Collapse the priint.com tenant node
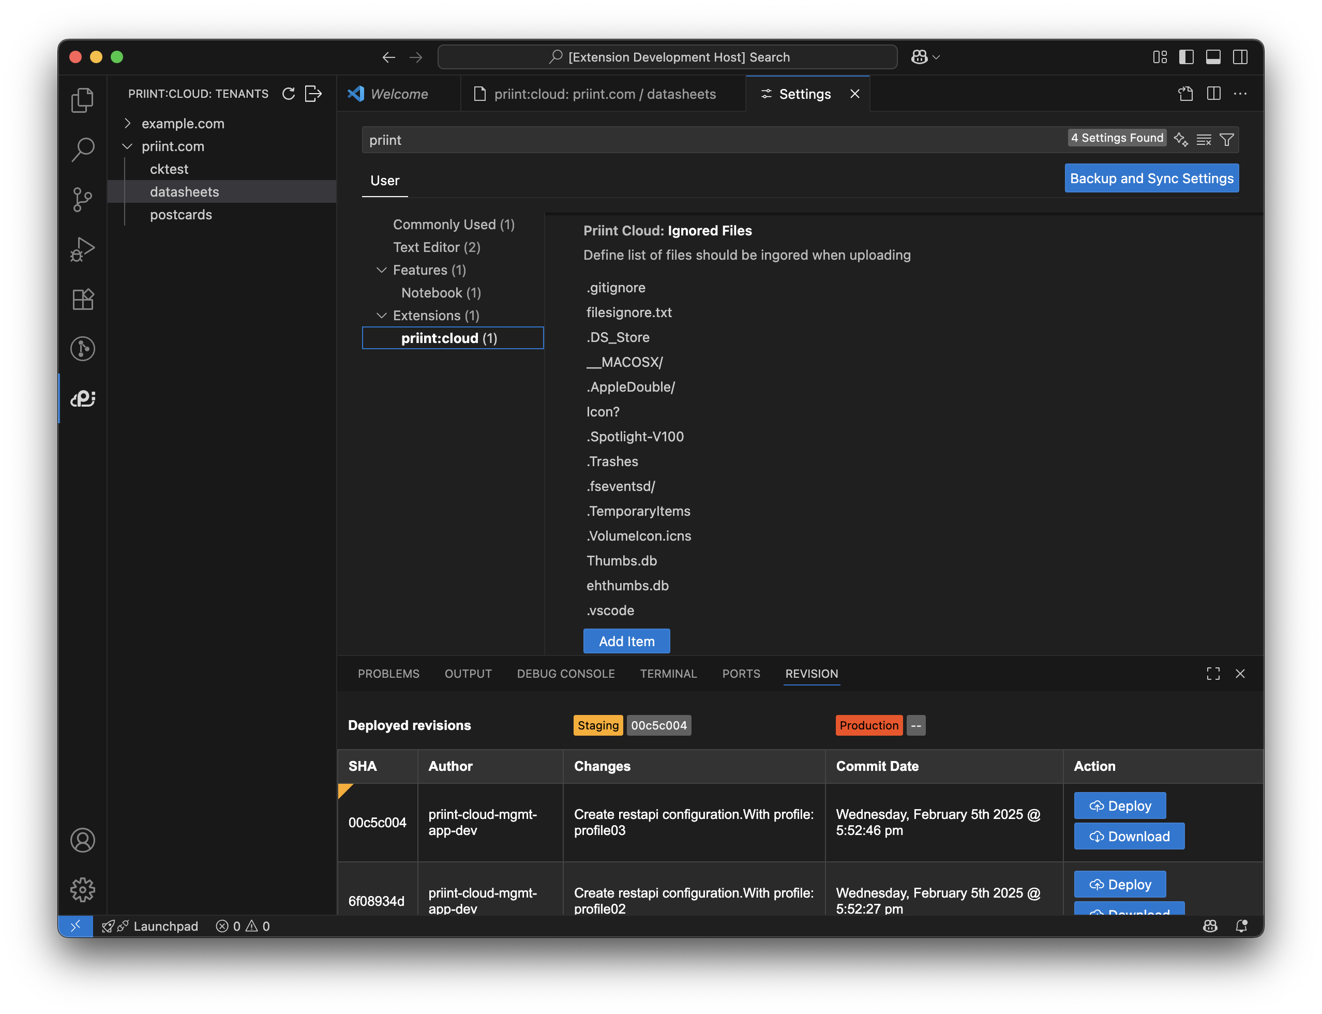This screenshot has width=1322, height=1014. point(127,146)
